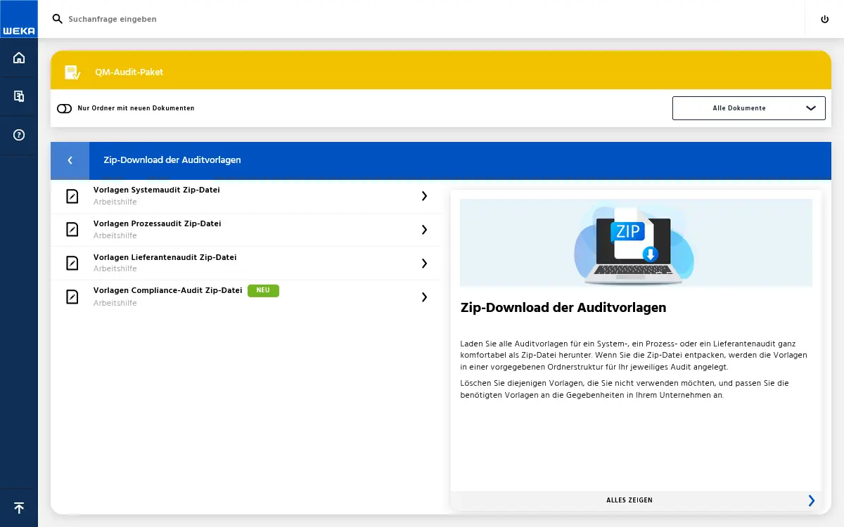Open Help via the question mark icon
The width and height of the screenshot is (844, 527).
(18, 135)
